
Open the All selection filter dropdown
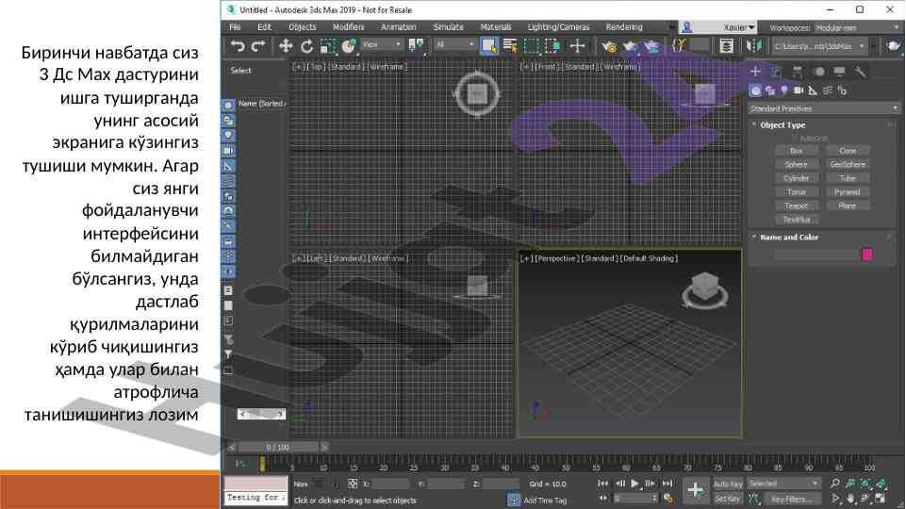click(454, 44)
